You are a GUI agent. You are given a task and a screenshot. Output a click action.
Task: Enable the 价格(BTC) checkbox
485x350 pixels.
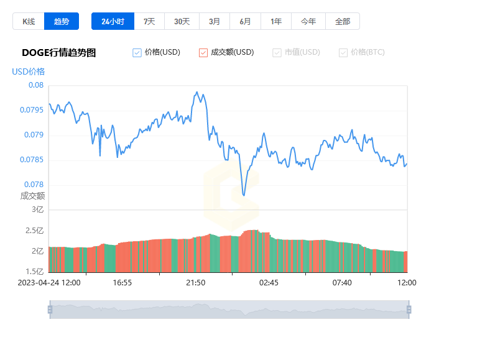(343, 53)
